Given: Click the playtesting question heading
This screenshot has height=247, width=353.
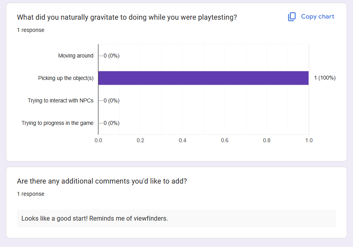Looking at the screenshot, I should pyautogui.click(x=127, y=17).
